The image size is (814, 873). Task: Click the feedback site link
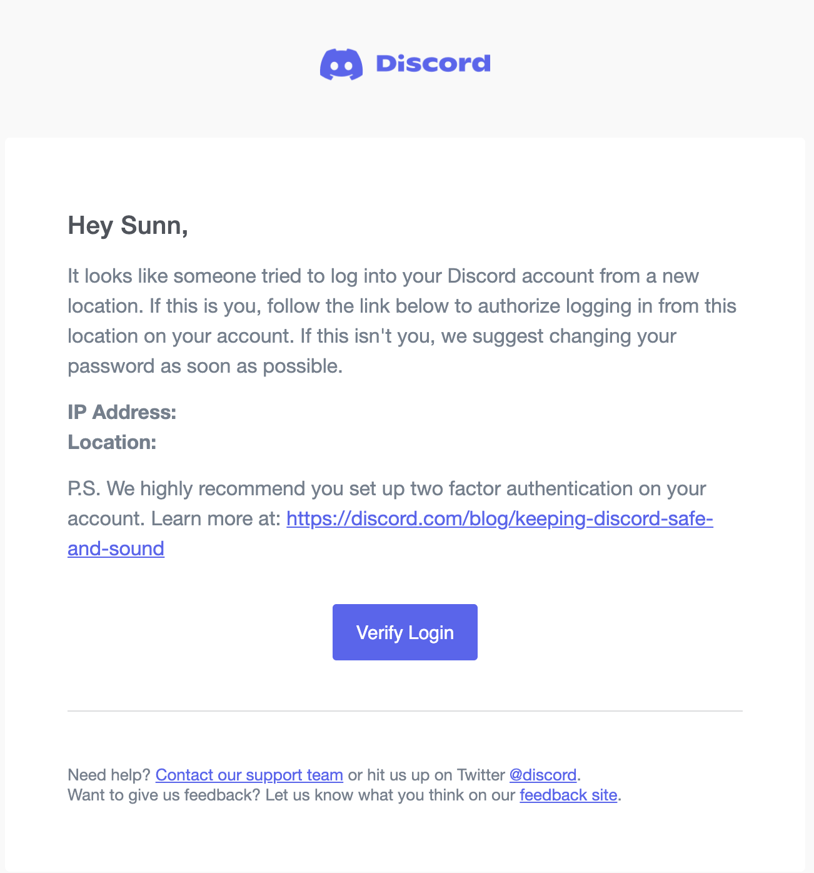point(568,795)
